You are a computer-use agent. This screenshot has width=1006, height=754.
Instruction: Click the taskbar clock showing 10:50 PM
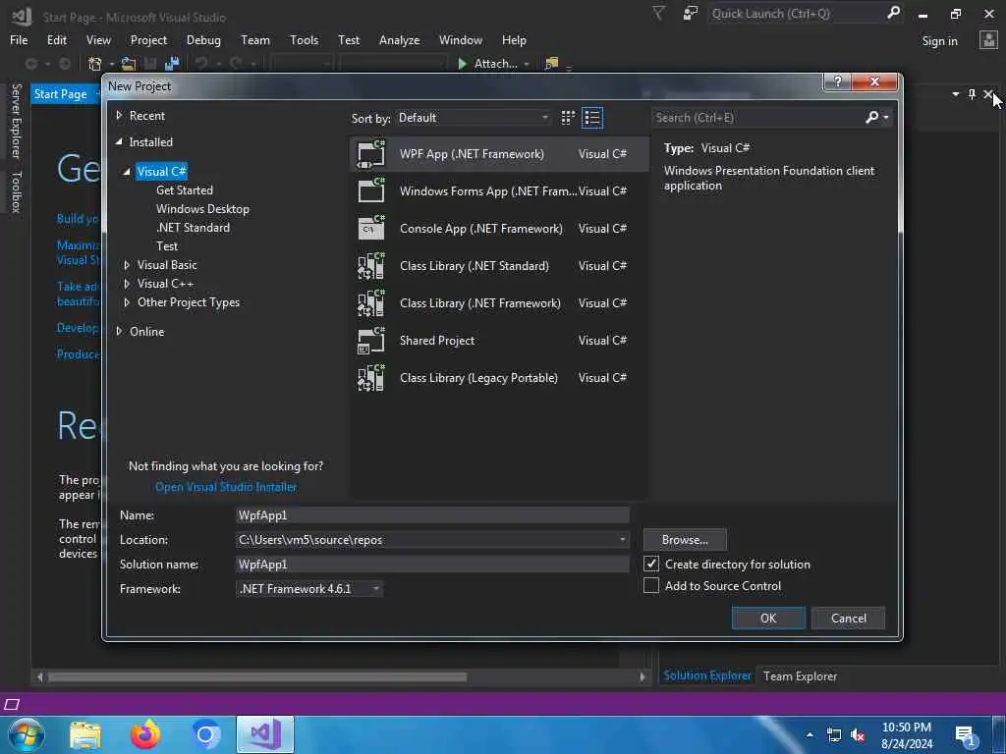[x=907, y=734]
